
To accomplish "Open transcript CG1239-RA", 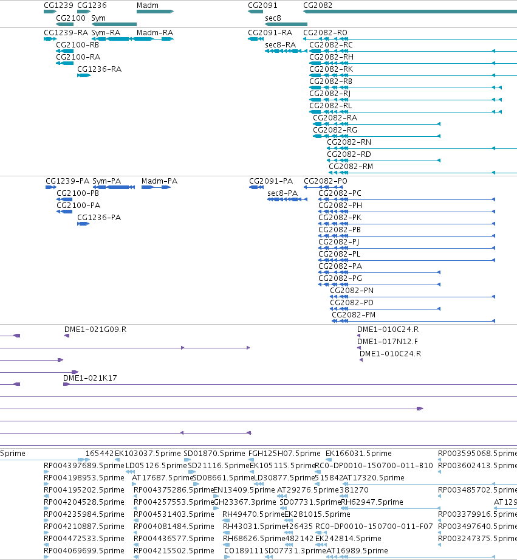I will 66,32.
